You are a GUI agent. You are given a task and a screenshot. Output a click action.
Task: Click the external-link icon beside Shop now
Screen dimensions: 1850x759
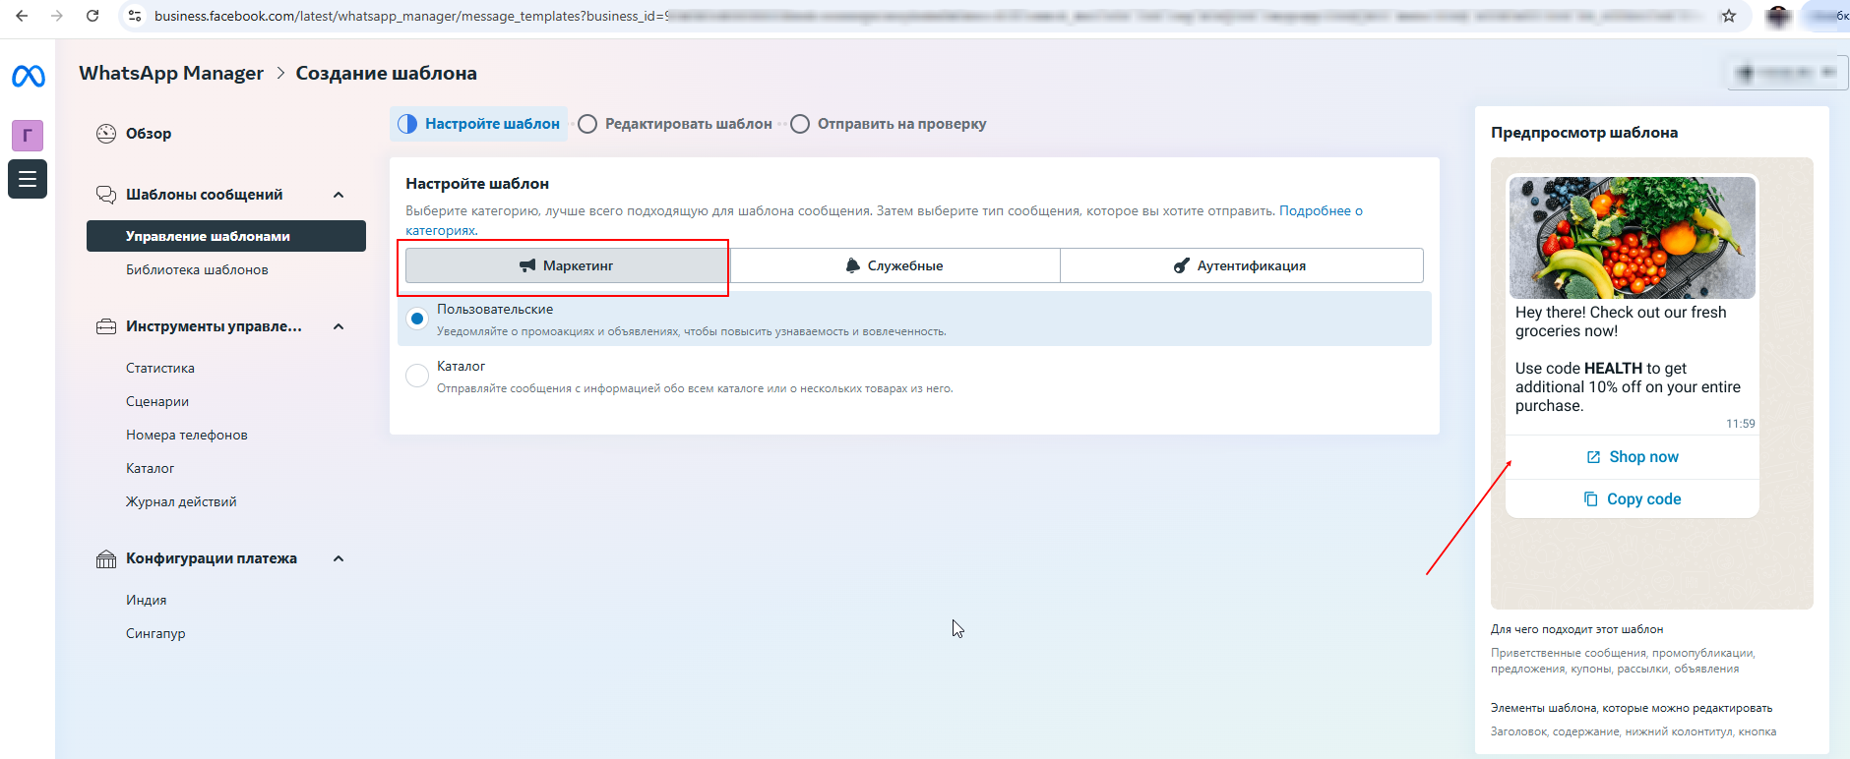(x=1593, y=457)
